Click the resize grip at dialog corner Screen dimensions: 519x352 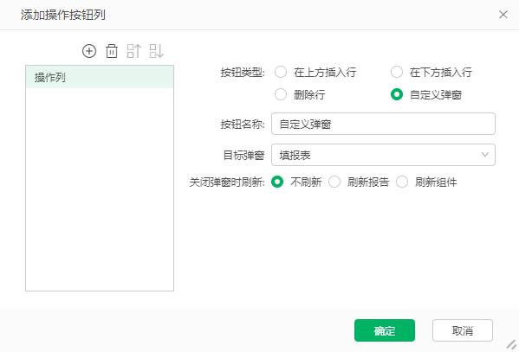click(512, 344)
